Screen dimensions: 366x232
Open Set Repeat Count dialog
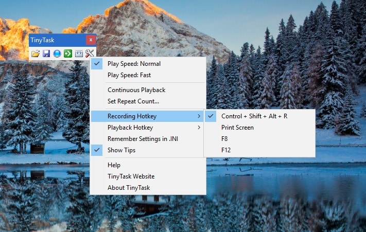click(133, 101)
